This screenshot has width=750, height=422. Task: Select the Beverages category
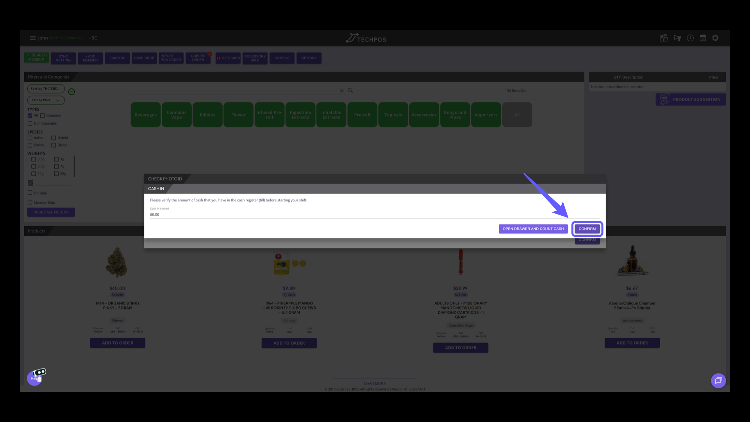(x=146, y=115)
